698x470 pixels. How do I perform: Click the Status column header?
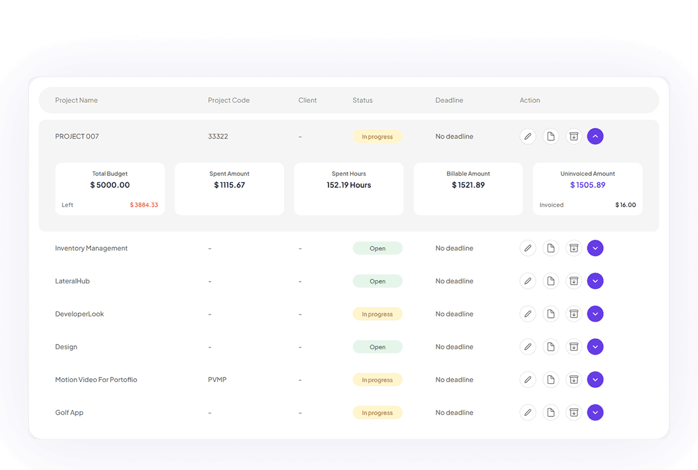362,100
